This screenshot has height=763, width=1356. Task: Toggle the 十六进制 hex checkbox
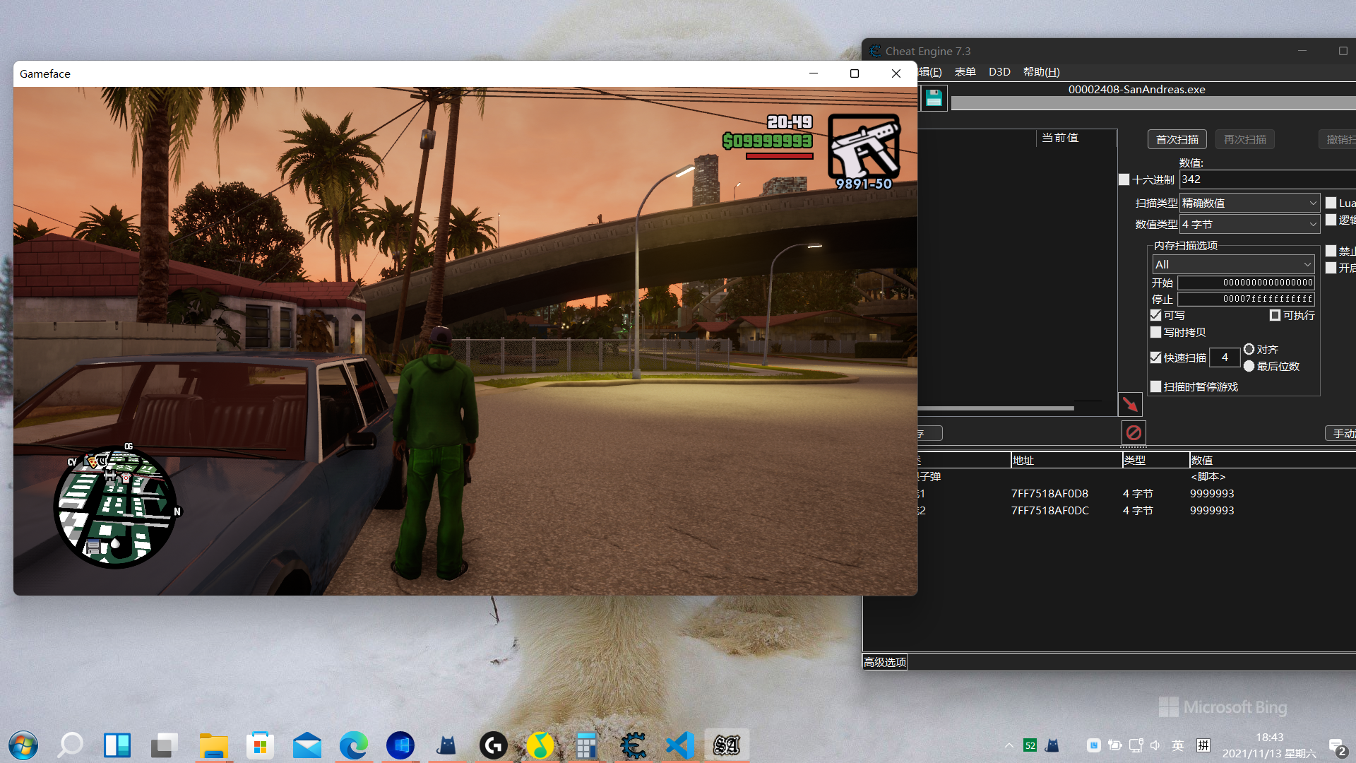point(1124,179)
